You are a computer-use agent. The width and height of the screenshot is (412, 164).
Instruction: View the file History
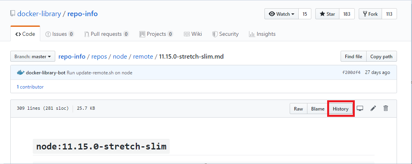click(340, 109)
